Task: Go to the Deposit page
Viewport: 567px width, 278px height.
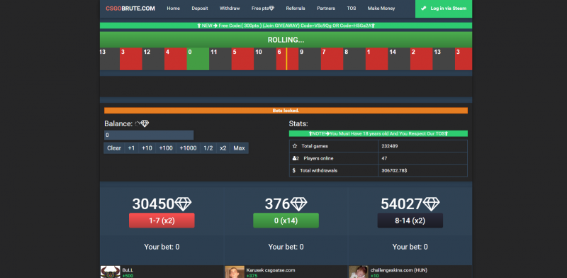Action: [200, 9]
